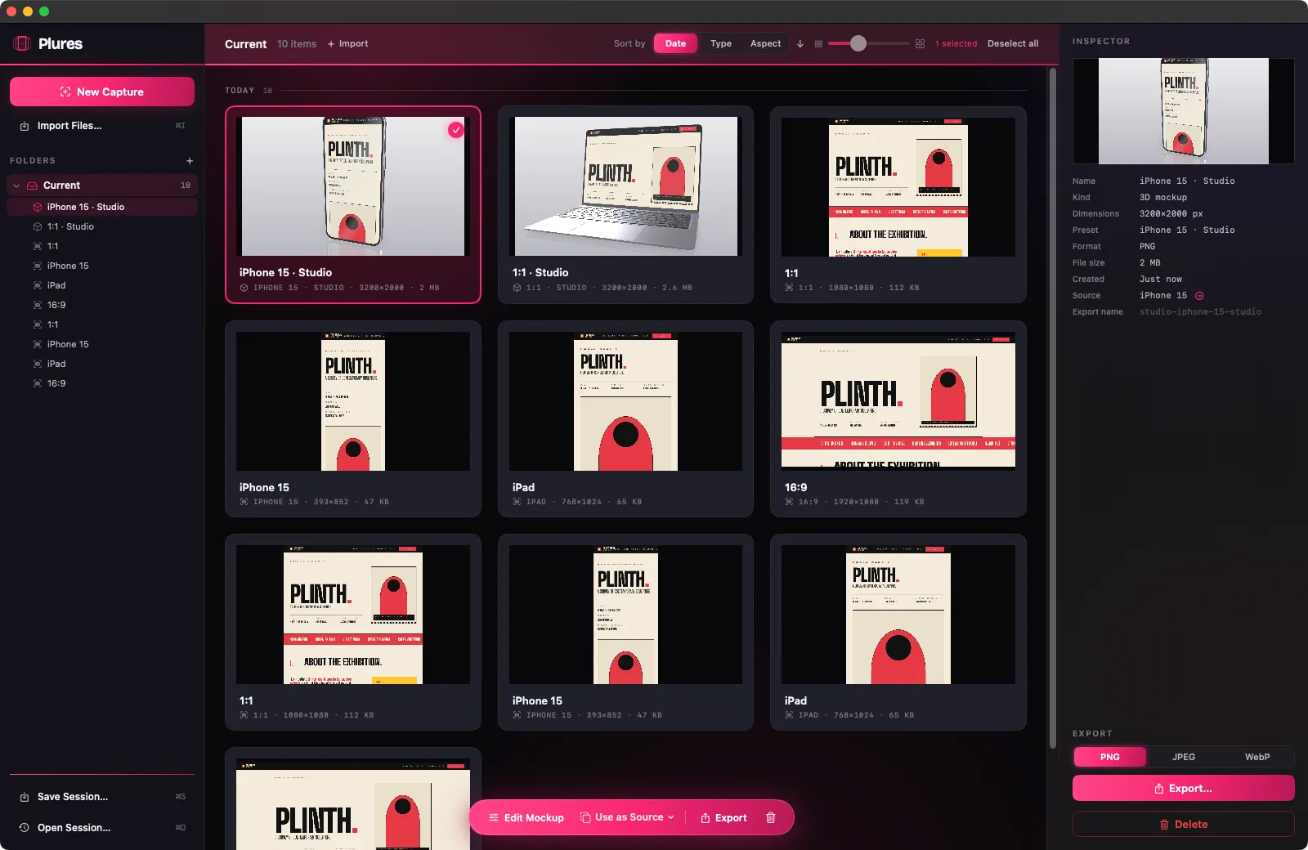Click the Delete button in the Inspector

[x=1184, y=824]
